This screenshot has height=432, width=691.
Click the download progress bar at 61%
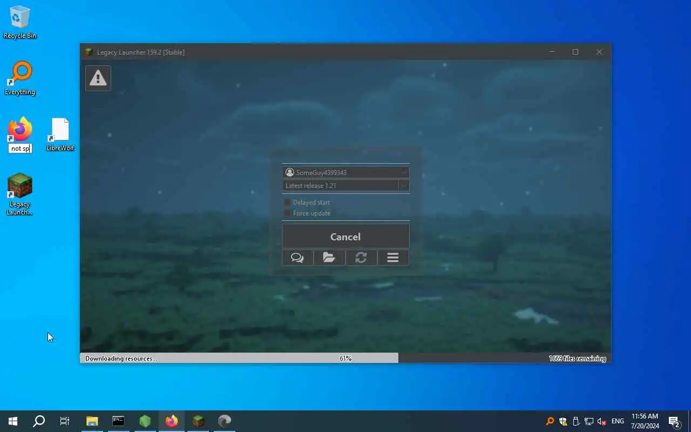coord(345,358)
